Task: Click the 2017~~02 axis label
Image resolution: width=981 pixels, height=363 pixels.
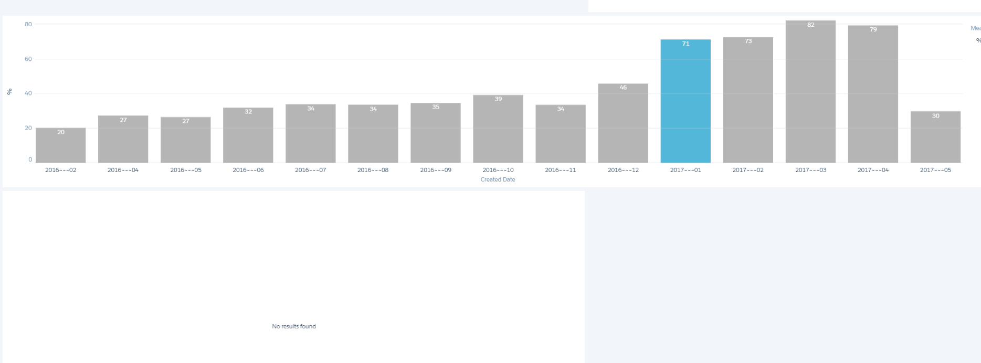Action: 748,170
